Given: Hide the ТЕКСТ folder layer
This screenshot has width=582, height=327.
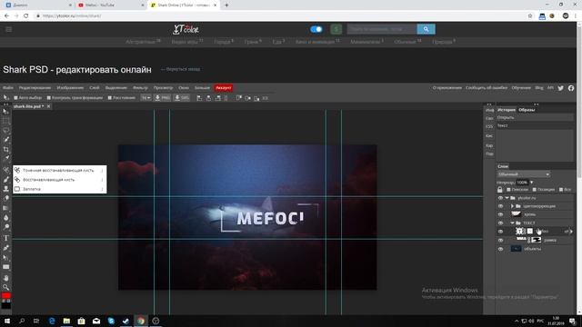Looking at the screenshot, I should 500,223.
